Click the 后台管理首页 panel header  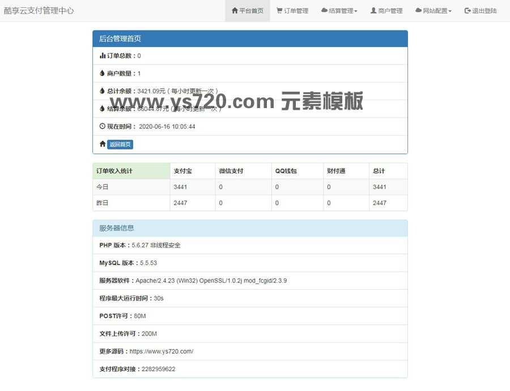[250, 38]
